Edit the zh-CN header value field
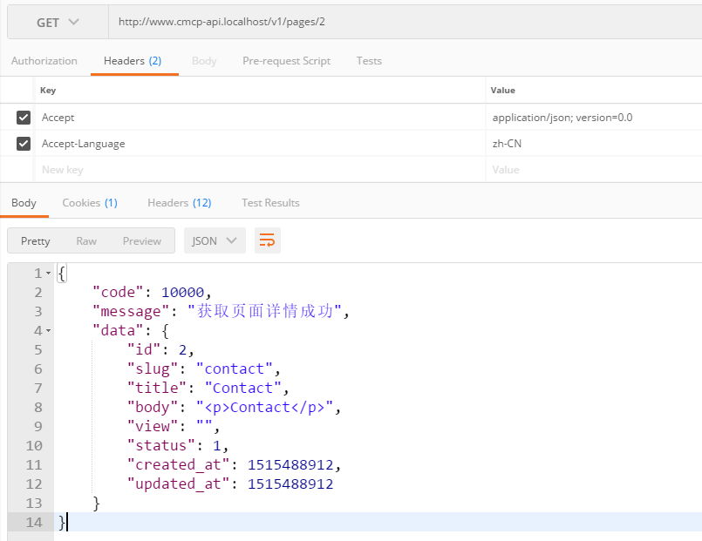 pos(593,144)
